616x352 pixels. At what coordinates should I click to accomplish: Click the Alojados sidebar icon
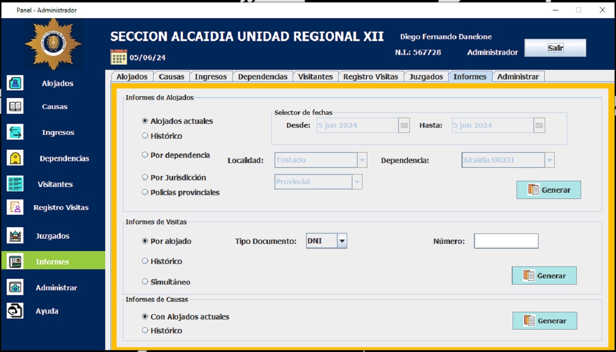(x=15, y=83)
